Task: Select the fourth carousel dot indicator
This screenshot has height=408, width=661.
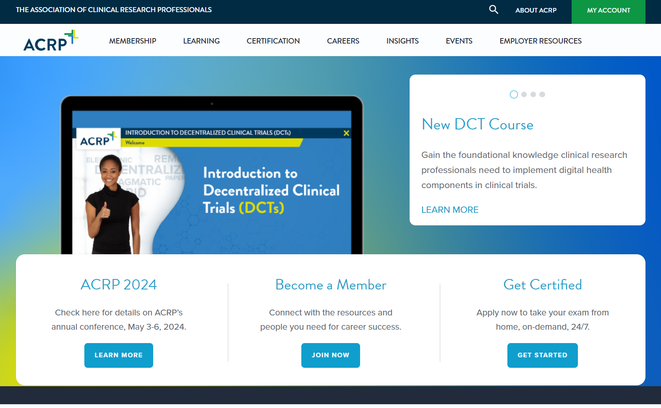Action: tap(542, 95)
